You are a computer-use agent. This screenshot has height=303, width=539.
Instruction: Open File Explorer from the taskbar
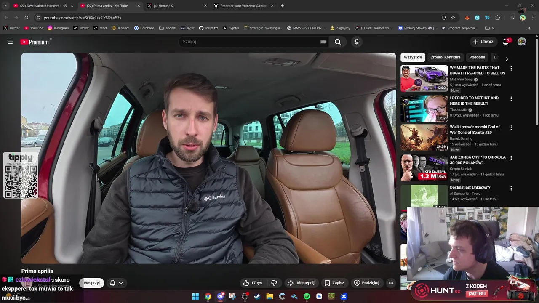tap(269, 296)
